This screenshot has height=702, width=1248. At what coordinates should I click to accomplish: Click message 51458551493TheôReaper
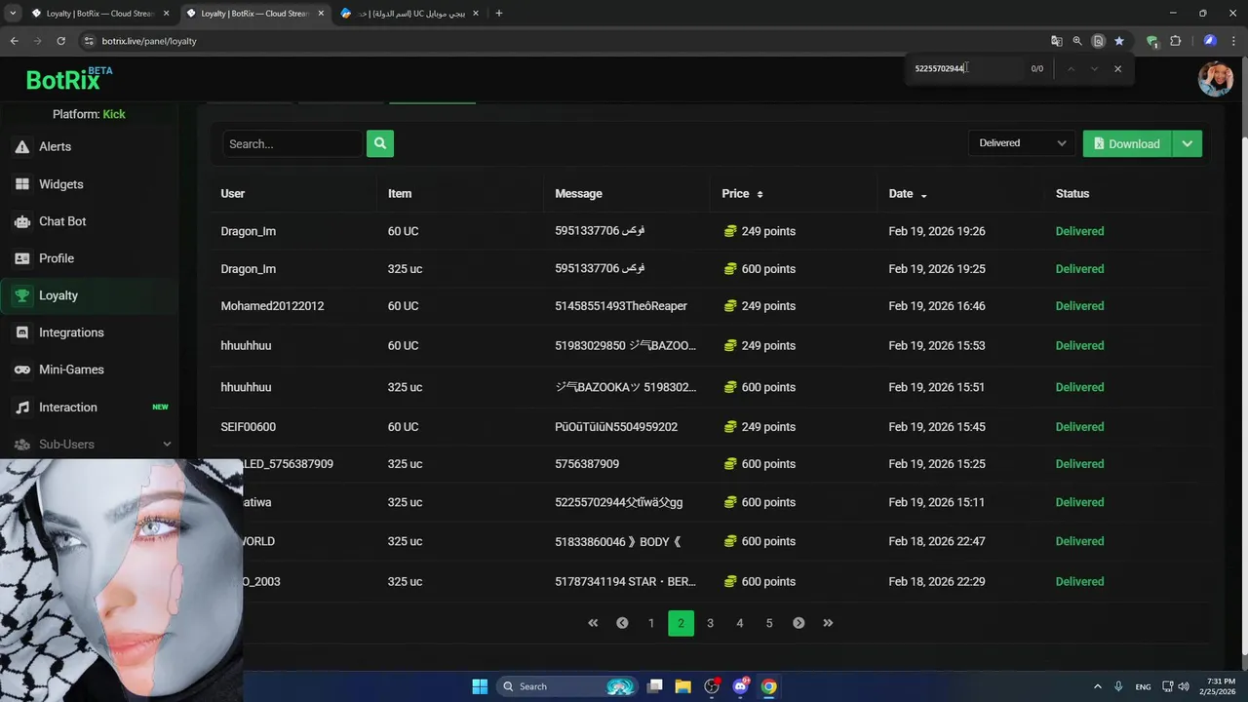(x=621, y=306)
